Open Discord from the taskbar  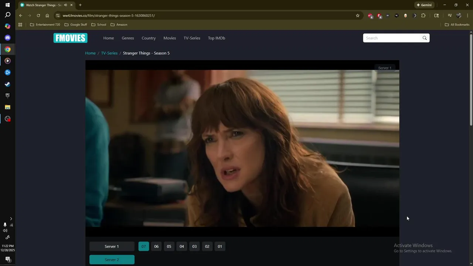tap(7, 38)
